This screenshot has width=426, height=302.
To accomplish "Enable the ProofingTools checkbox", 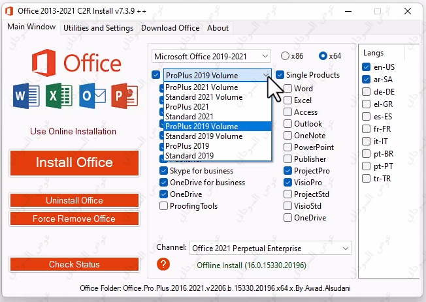I will coord(163,206).
